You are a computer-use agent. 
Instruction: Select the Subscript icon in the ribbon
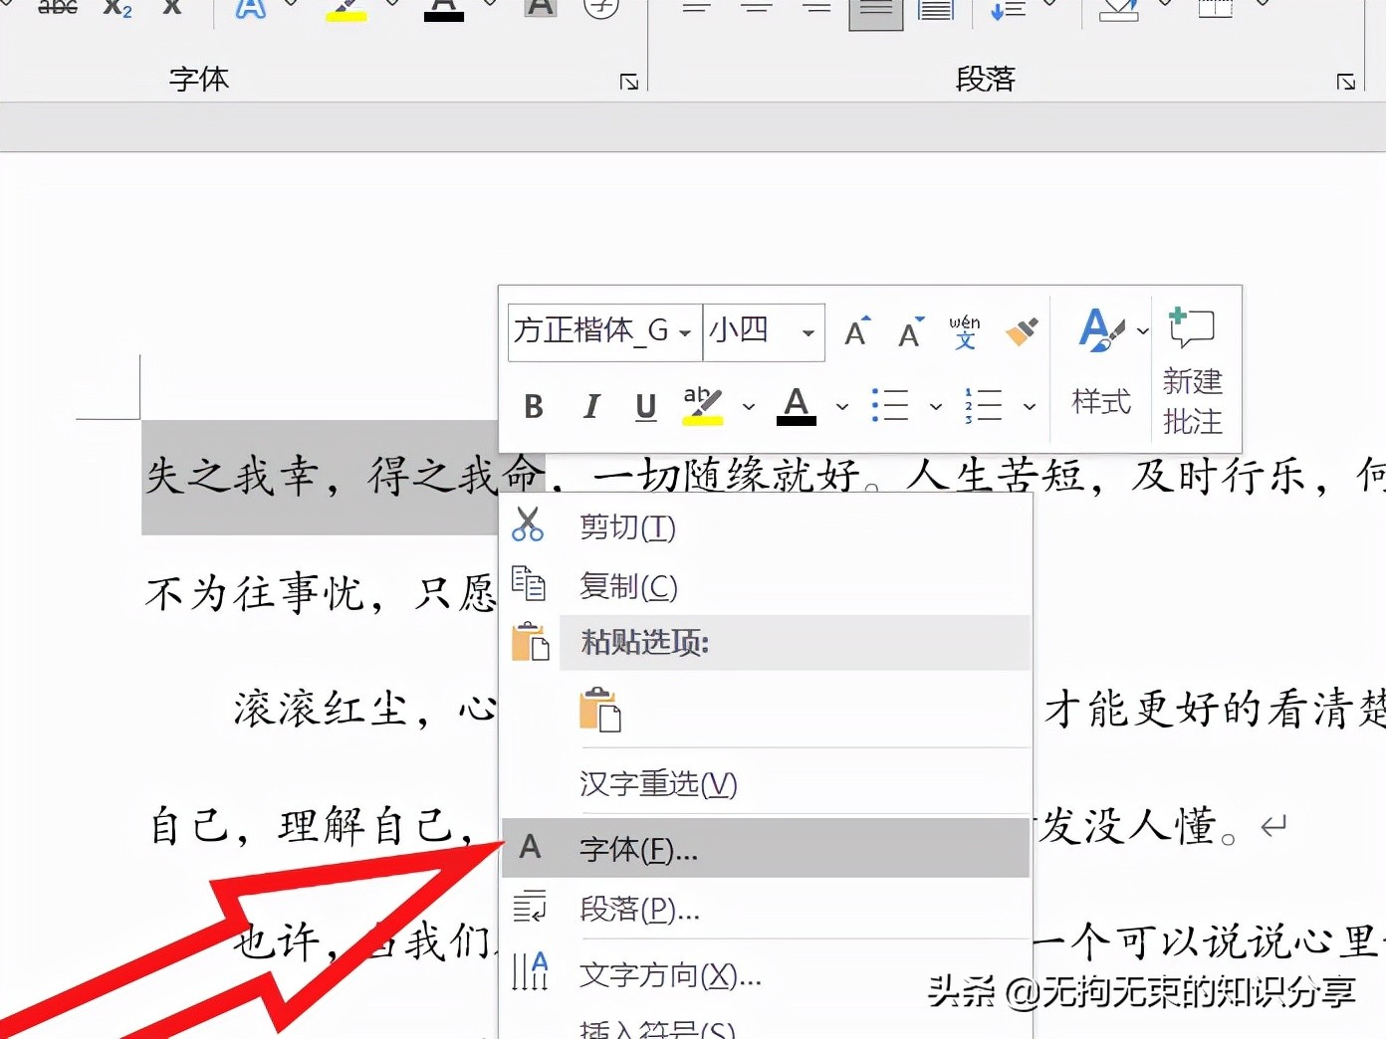point(115,10)
